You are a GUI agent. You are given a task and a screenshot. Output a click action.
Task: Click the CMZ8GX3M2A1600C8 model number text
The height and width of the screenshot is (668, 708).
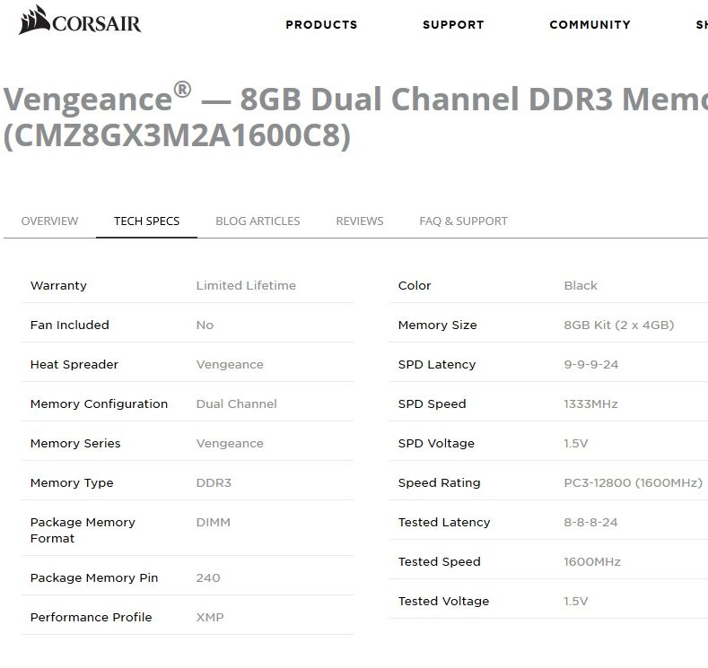pos(177,137)
